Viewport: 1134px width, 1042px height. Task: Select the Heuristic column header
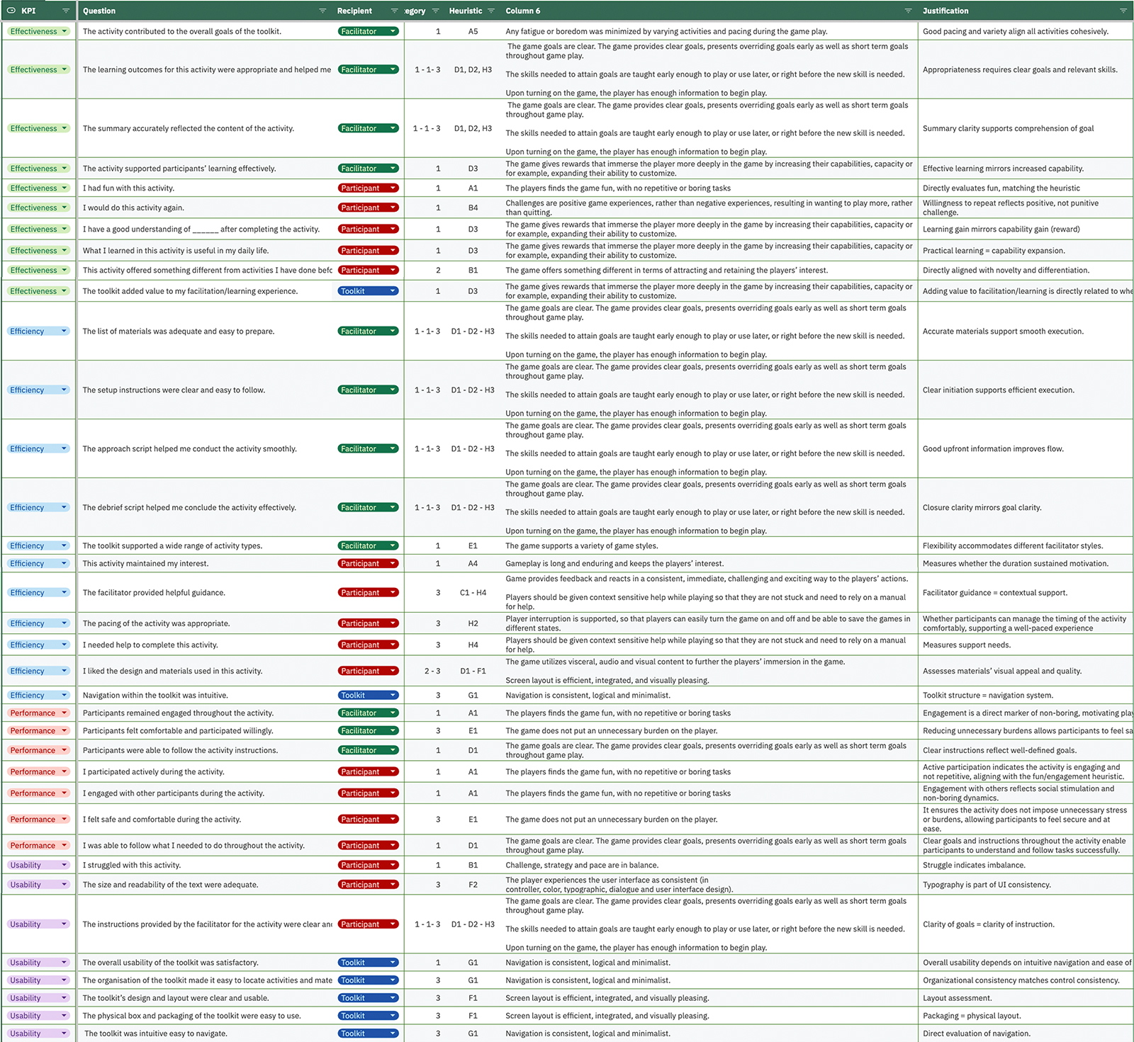tap(466, 11)
